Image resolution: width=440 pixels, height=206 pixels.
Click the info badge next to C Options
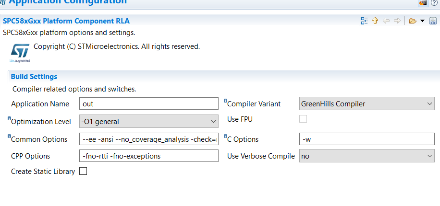coord(225,137)
